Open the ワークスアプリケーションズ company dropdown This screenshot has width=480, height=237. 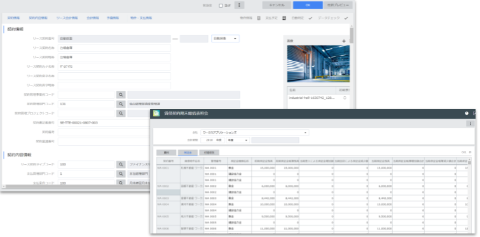[255, 132]
